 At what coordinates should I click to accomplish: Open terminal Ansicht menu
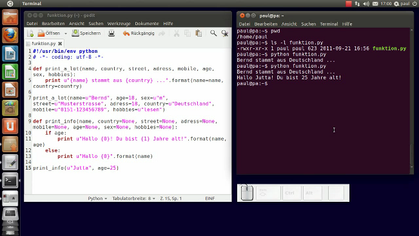tap(289, 24)
